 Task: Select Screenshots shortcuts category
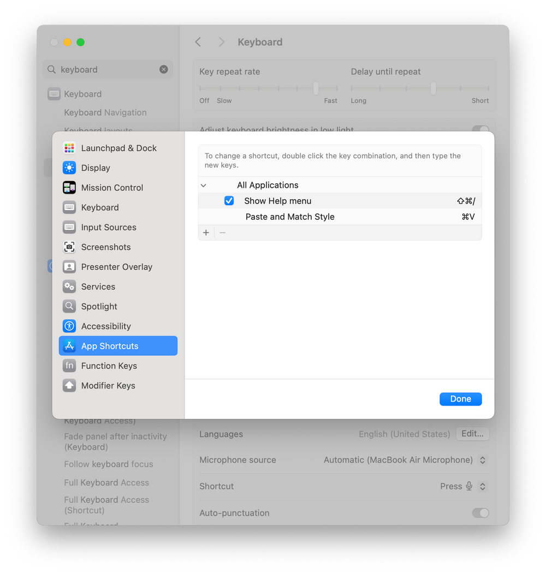pyautogui.click(x=118, y=247)
